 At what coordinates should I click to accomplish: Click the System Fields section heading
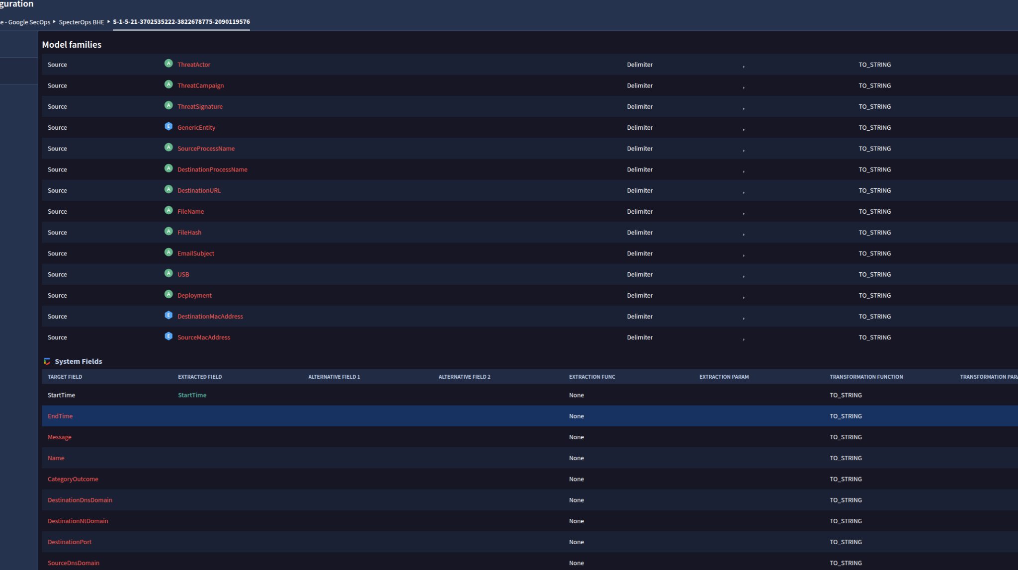(79, 361)
